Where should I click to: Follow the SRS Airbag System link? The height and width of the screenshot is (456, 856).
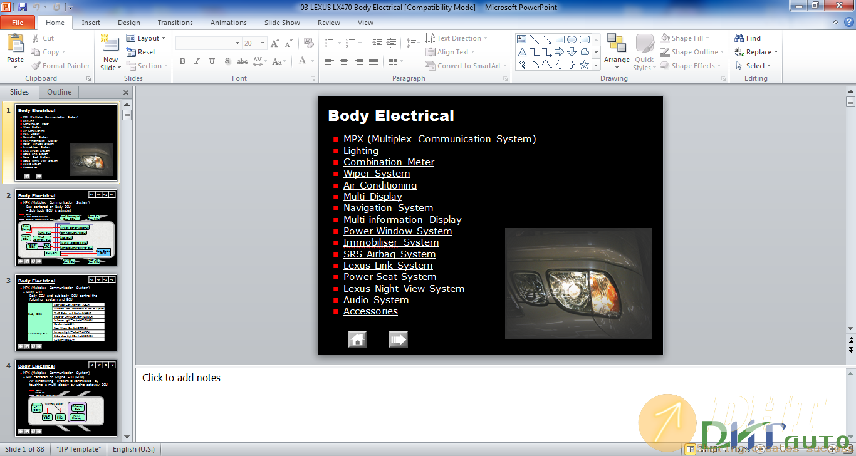pyautogui.click(x=390, y=254)
